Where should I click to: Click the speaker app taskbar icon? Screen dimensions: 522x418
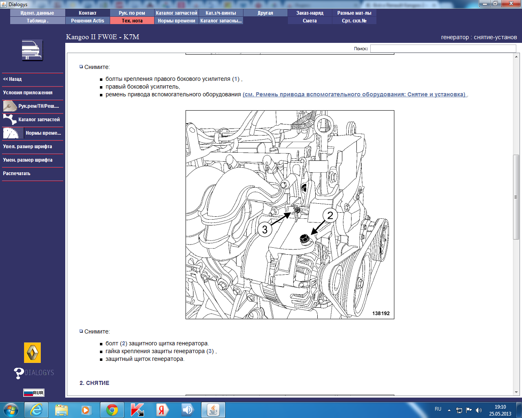(x=188, y=410)
